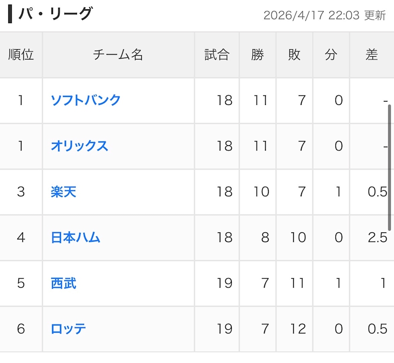This screenshot has width=394, height=363.
Task: Click 日本ハム's losses cell showing 10
Action: tap(298, 237)
